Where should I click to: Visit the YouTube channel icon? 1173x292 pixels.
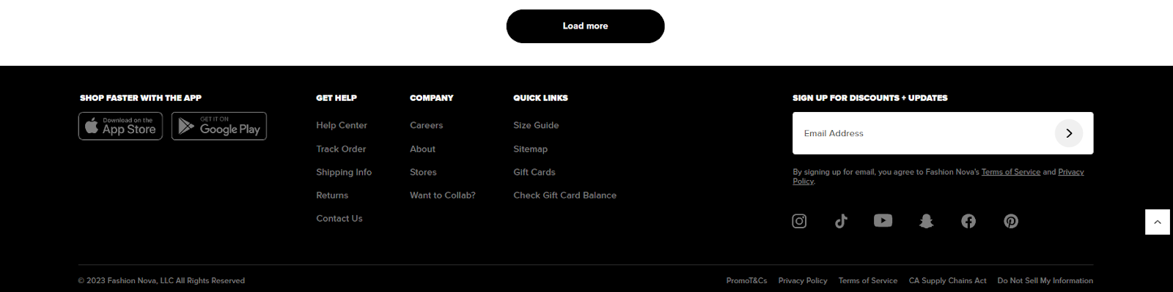(883, 220)
